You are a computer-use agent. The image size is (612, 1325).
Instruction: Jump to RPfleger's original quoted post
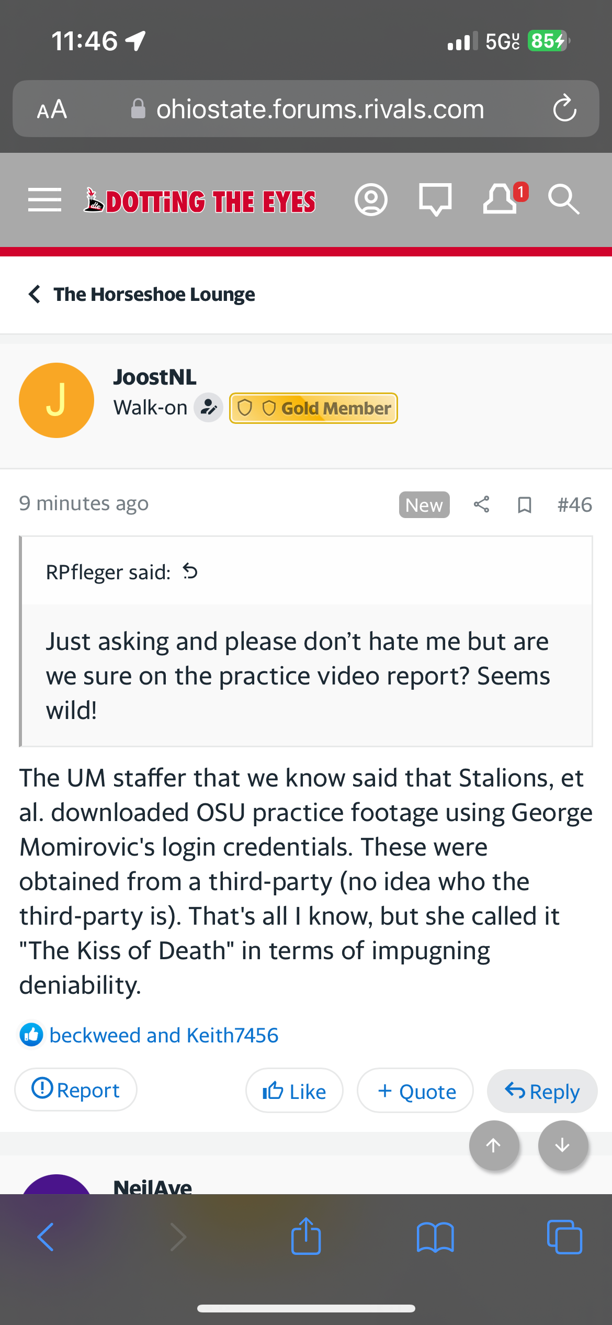coord(190,571)
